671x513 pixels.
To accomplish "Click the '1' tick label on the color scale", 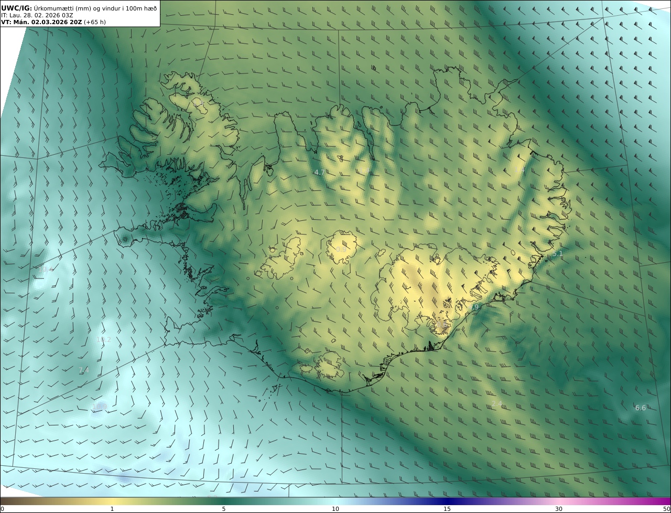I will click(112, 509).
